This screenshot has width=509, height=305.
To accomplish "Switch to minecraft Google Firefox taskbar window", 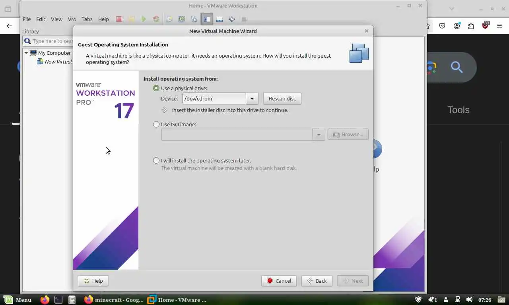I will [114, 299].
